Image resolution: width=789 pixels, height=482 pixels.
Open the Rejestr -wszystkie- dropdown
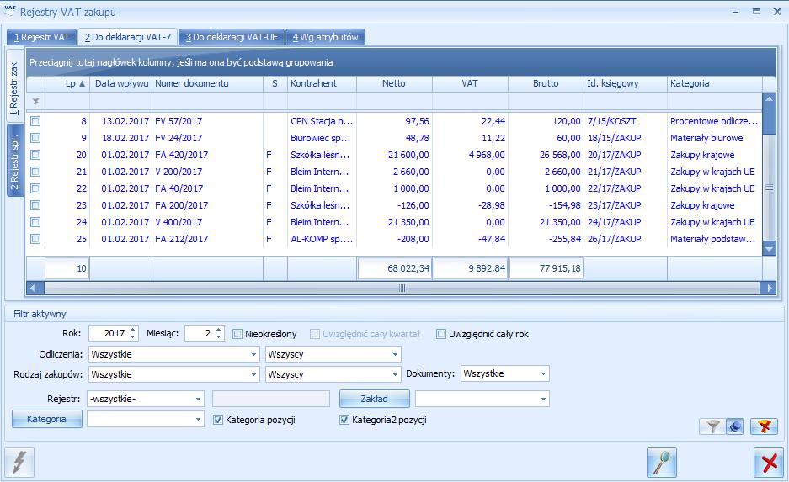(x=198, y=399)
